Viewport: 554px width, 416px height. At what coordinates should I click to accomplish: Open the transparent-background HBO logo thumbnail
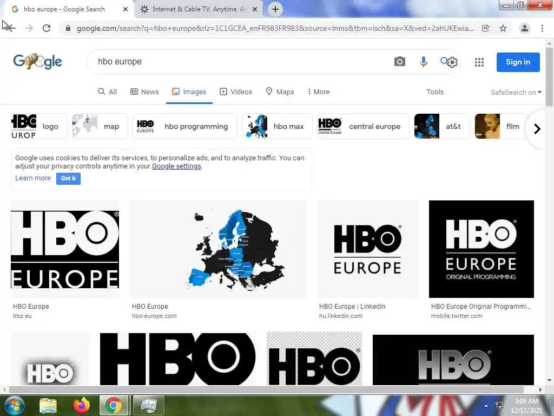314,358
